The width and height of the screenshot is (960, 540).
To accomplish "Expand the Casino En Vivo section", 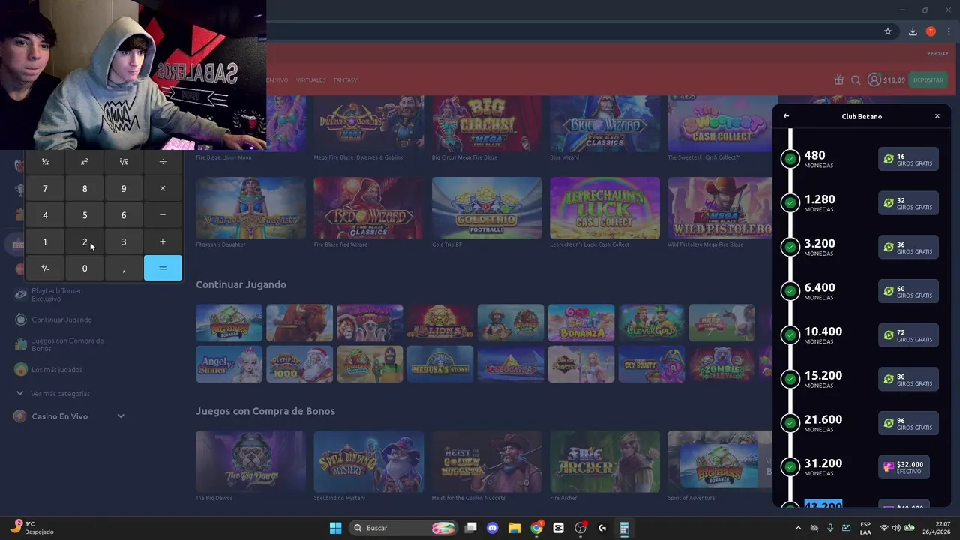I will point(70,416).
